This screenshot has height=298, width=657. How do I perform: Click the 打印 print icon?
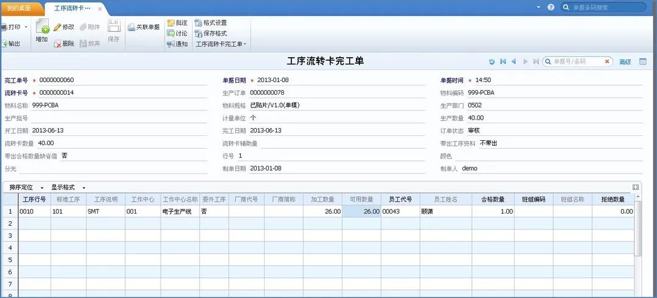(4, 27)
